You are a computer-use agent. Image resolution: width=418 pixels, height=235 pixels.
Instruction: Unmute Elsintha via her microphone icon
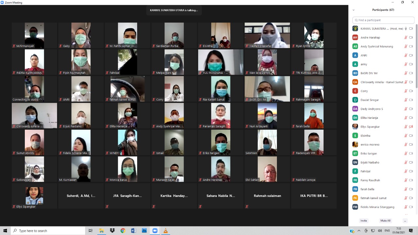coord(406,135)
